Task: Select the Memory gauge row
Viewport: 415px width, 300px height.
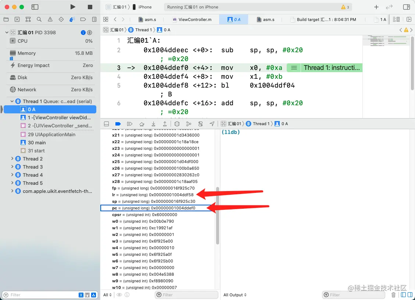Action: point(51,53)
